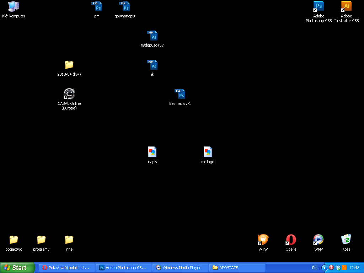This screenshot has height=273, width=364.
Task: Switch to Windows Media Player taskbar button
Action: coord(180,268)
